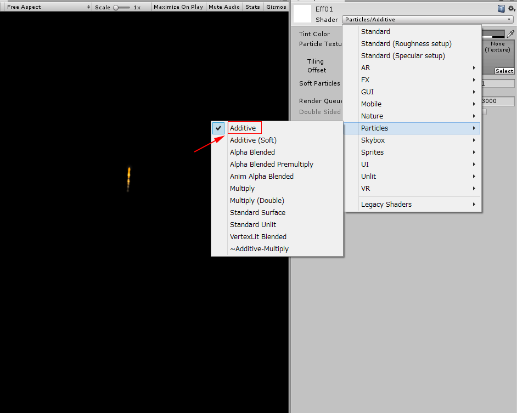Click the Offset label
This screenshot has height=413, width=517.
tap(317, 70)
